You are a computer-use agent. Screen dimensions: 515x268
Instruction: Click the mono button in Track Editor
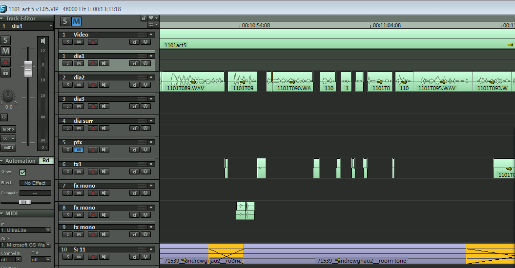coord(8,129)
